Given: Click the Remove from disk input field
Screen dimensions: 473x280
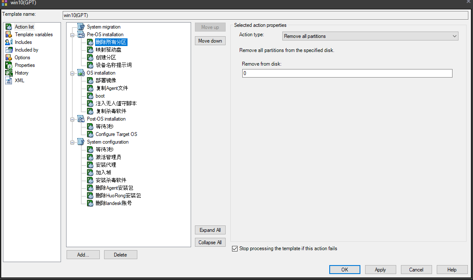Looking at the screenshot, I should [347, 73].
